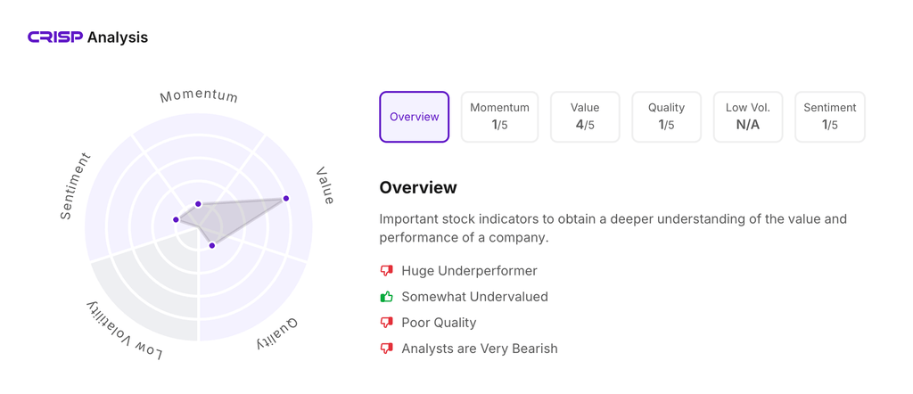Show the Quality 1/5 tab
The image size is (913, 394).
pos(666,117)
